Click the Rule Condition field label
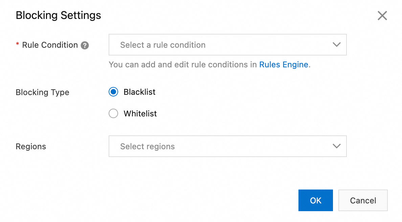Image resolution: width=402 pixels, height=222 pixels. [x=50, y=45]
